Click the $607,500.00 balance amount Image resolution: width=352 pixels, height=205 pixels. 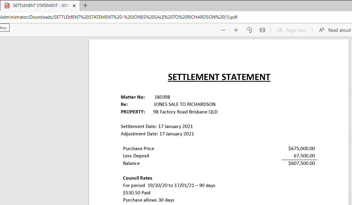302,163
